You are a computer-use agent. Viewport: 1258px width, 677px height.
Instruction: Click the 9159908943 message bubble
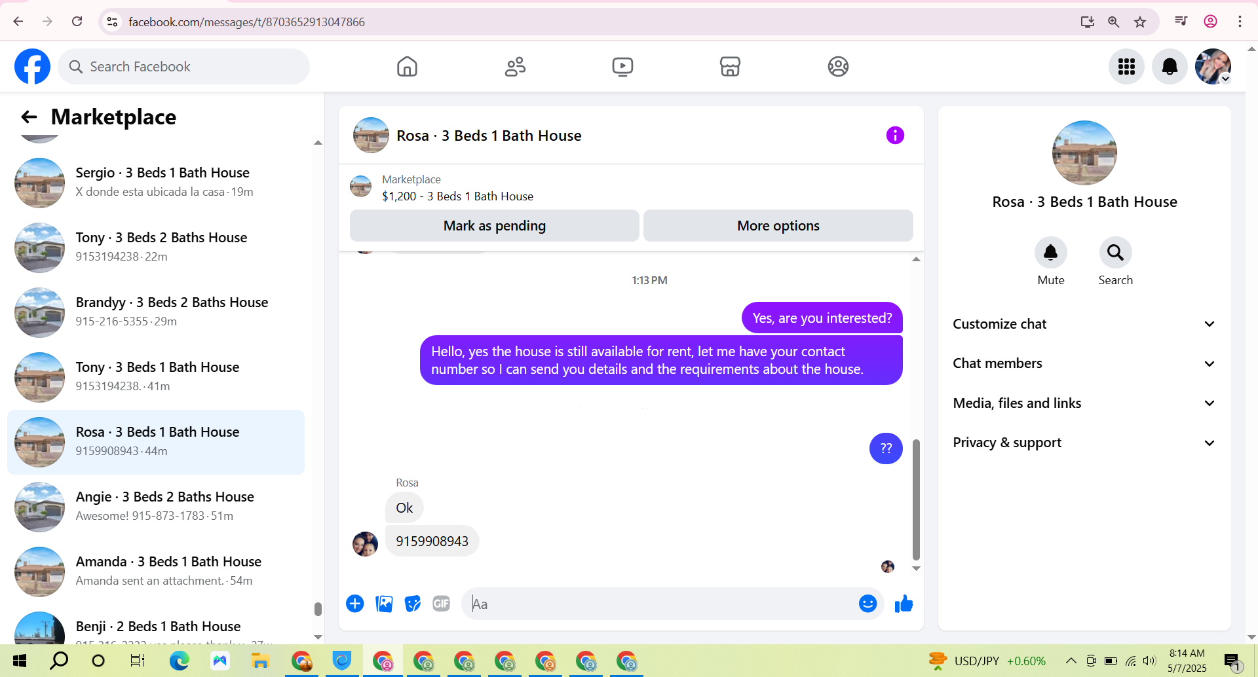pyautogui.click(x=432, y=541)
